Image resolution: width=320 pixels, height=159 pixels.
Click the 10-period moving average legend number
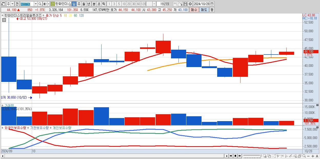point(65,15)
